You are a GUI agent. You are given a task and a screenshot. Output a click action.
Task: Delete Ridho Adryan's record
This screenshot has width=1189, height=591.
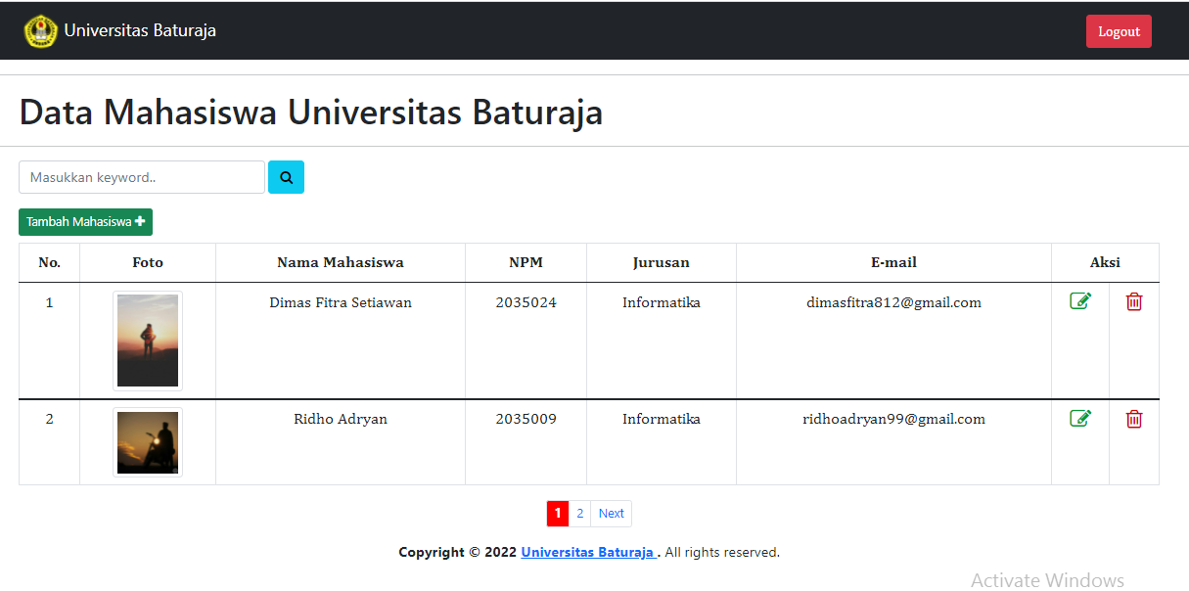click(x=1134, y=419)
